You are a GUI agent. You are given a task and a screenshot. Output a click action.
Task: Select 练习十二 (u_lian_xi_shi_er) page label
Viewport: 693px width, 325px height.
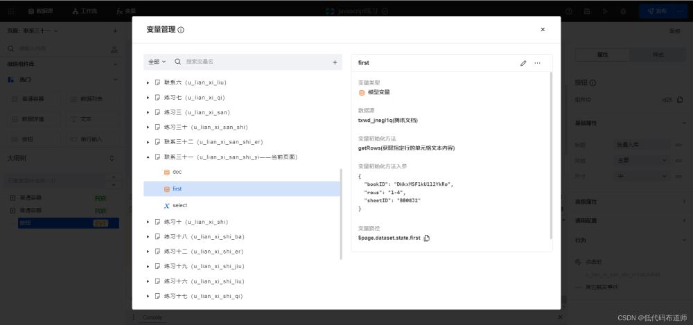point(204,252)
